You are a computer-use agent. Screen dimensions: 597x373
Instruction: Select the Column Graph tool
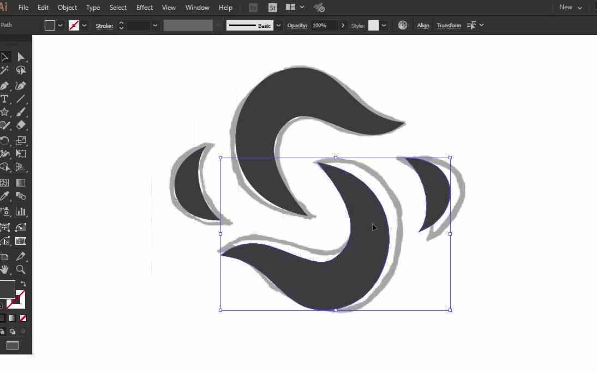(x=21, y=212)
